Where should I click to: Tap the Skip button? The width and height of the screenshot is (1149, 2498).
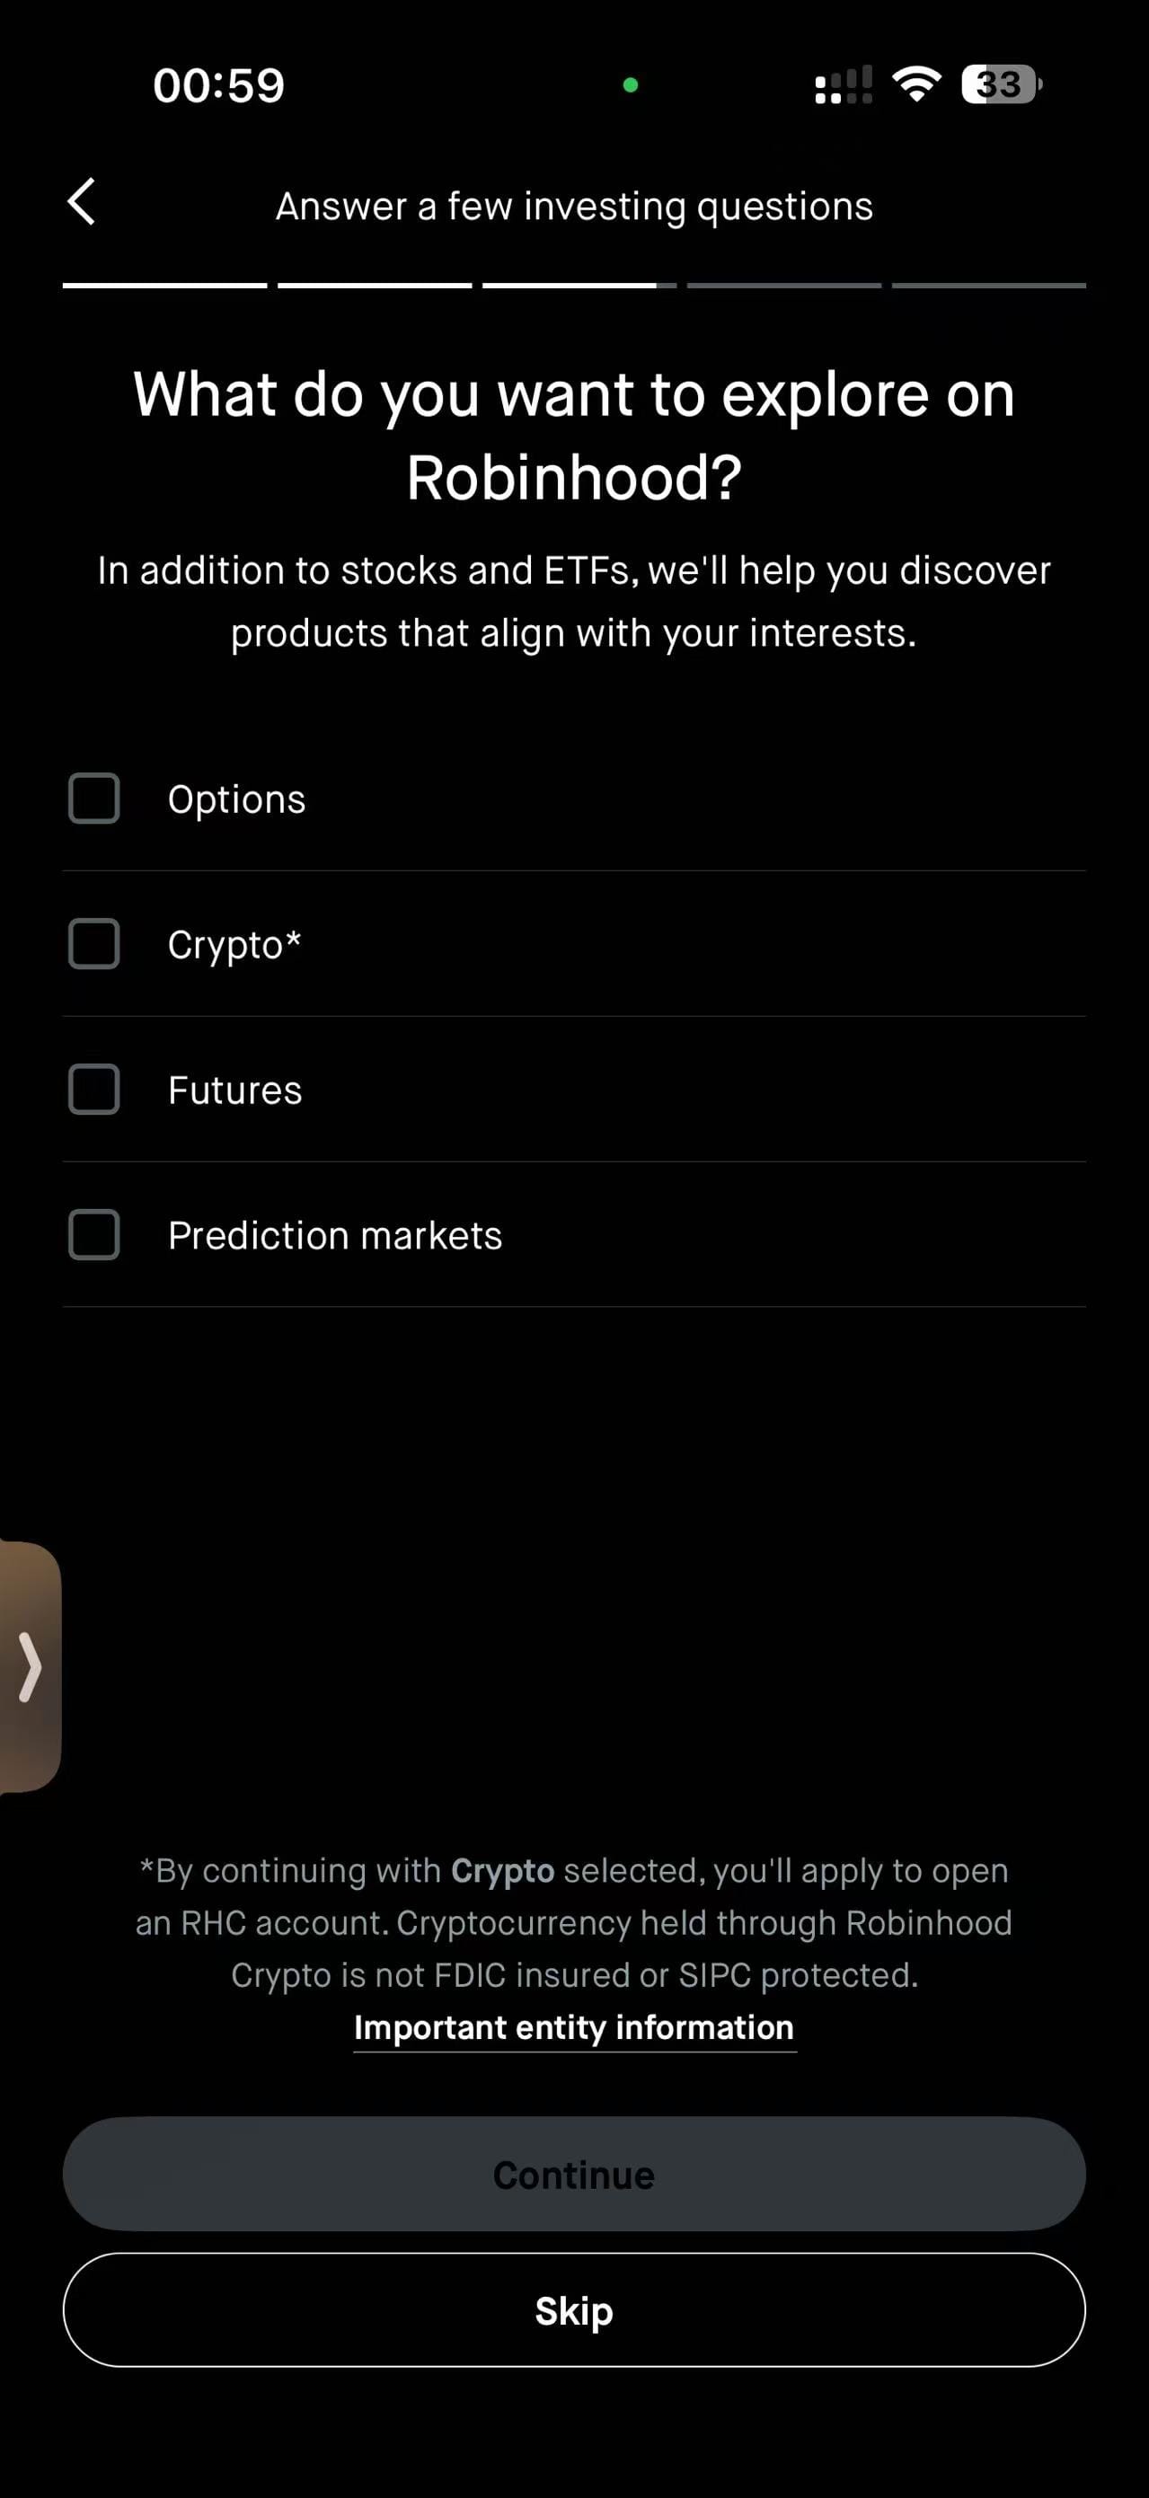coord(574,2310)
